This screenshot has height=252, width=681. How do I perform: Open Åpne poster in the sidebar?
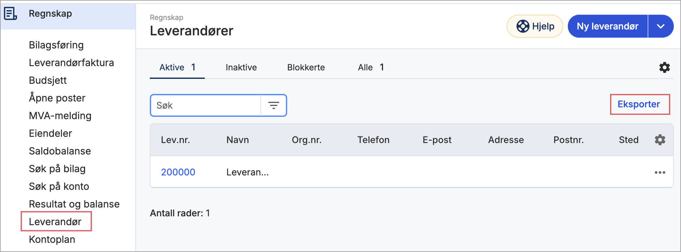click(x=57, y=98)
